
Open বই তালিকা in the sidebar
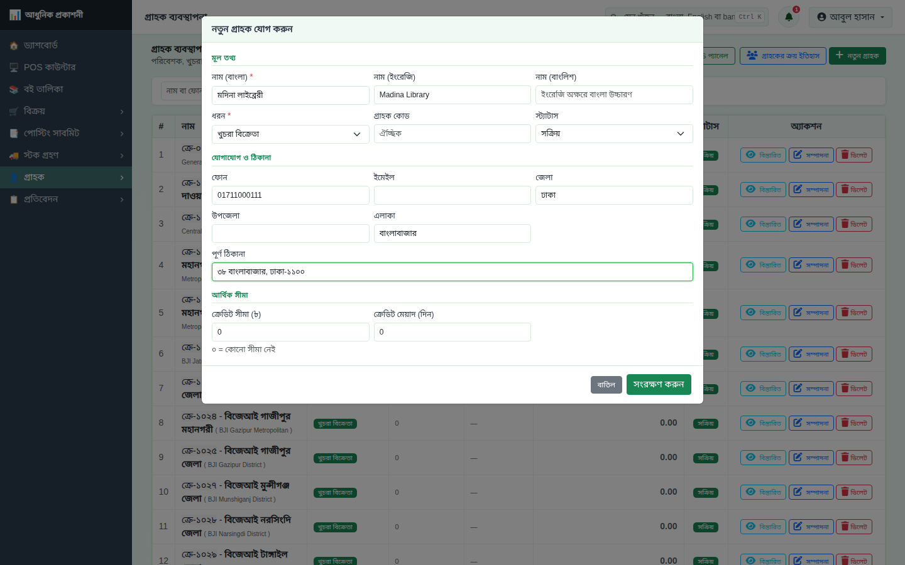click(66, 89)
